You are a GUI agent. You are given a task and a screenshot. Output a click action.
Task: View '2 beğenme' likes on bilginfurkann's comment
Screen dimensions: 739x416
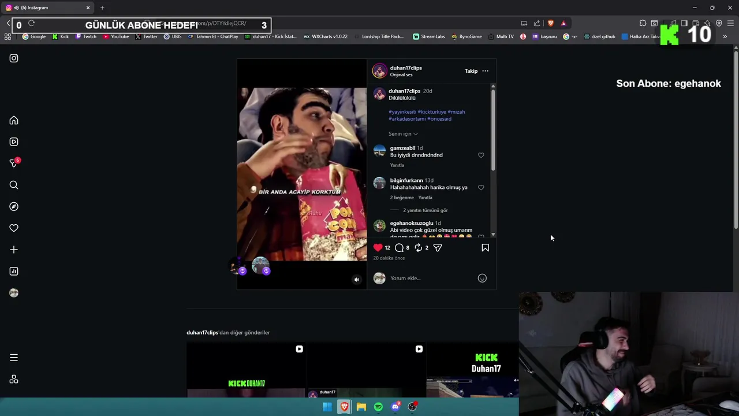tap(402, 198)
